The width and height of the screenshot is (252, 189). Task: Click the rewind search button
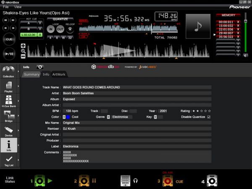5,28
